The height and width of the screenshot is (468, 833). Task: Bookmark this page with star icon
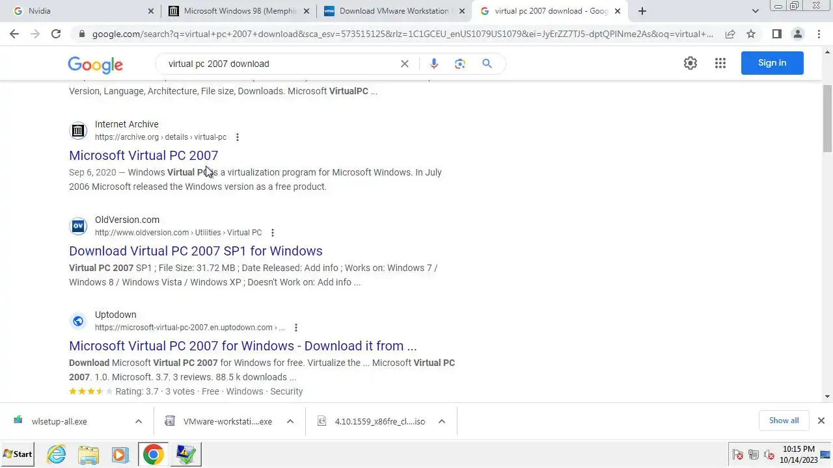coord(751,34)
